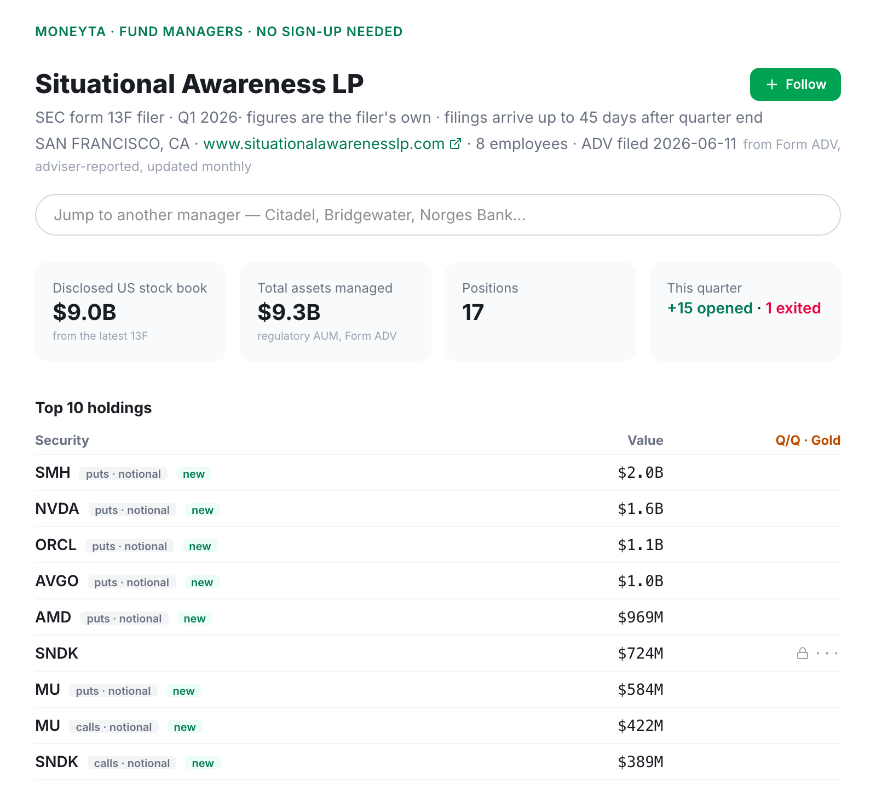This screenshot has height=789, width=876.
Task: Click the '+15 opened' quarter stat
Action: pos(710,308)
